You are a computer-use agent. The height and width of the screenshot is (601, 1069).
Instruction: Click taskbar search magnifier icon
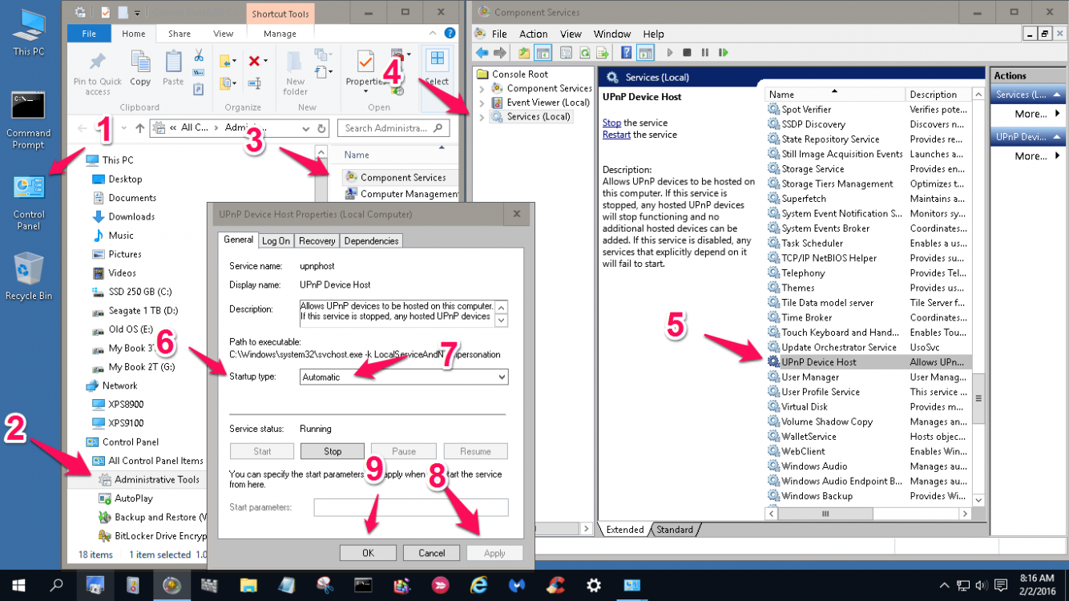point(56,585)
